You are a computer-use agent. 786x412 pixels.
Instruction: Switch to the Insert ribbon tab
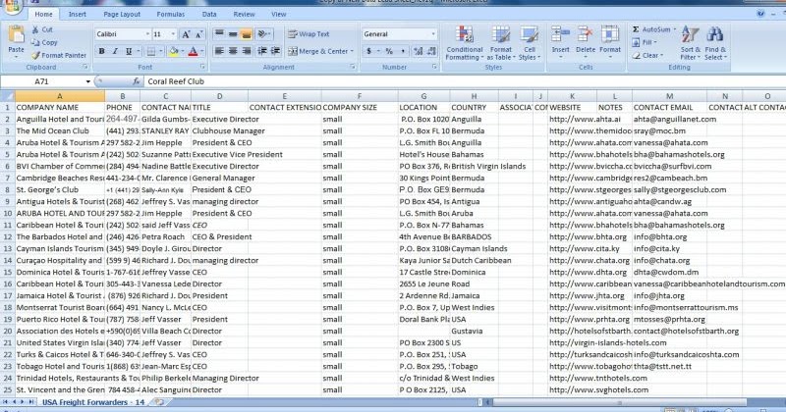(78, 14)
